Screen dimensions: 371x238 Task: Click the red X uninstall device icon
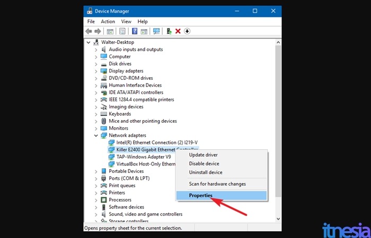tap(178, 31)
